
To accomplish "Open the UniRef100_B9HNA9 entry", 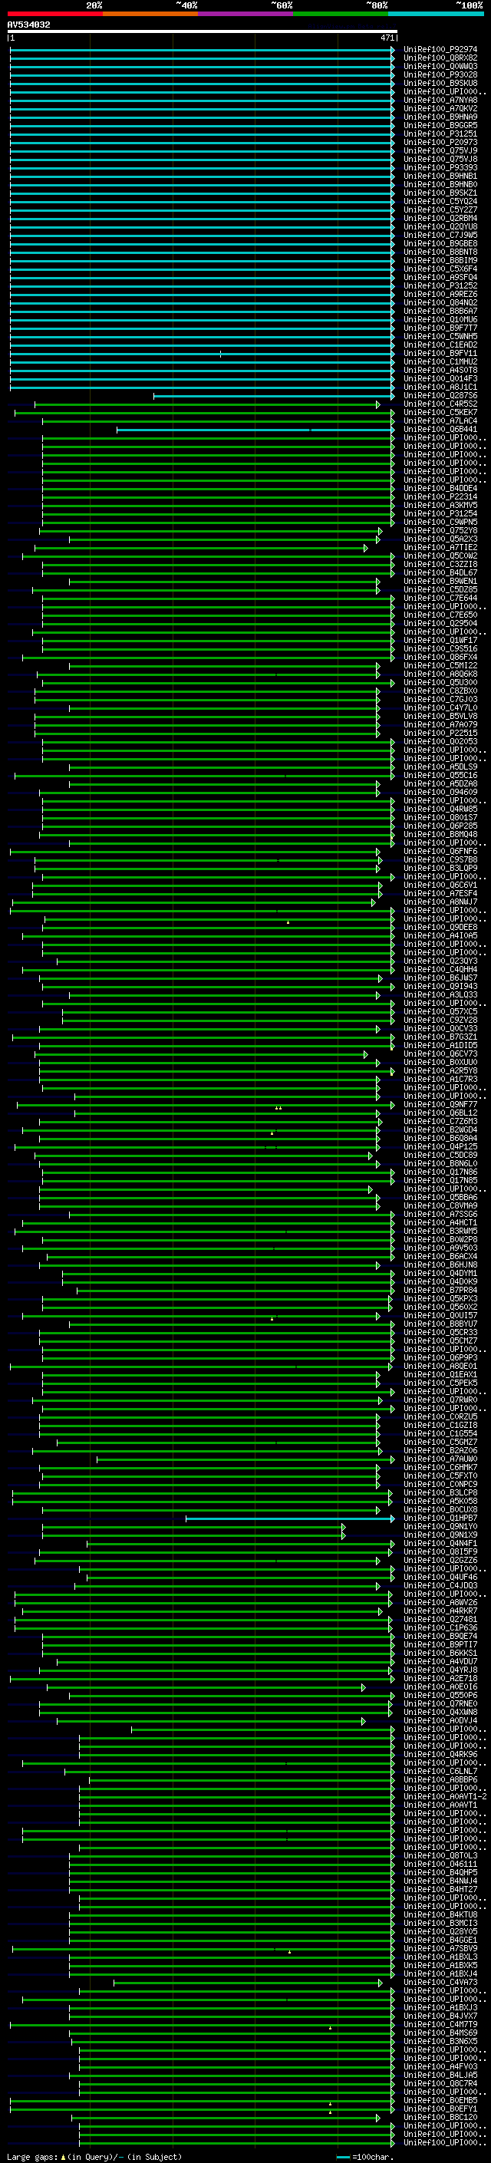I will click(440, 117).
